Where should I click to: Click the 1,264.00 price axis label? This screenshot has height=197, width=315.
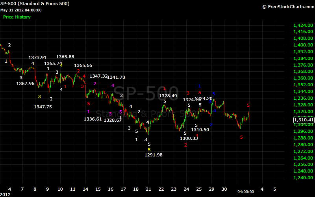(303, 158)
